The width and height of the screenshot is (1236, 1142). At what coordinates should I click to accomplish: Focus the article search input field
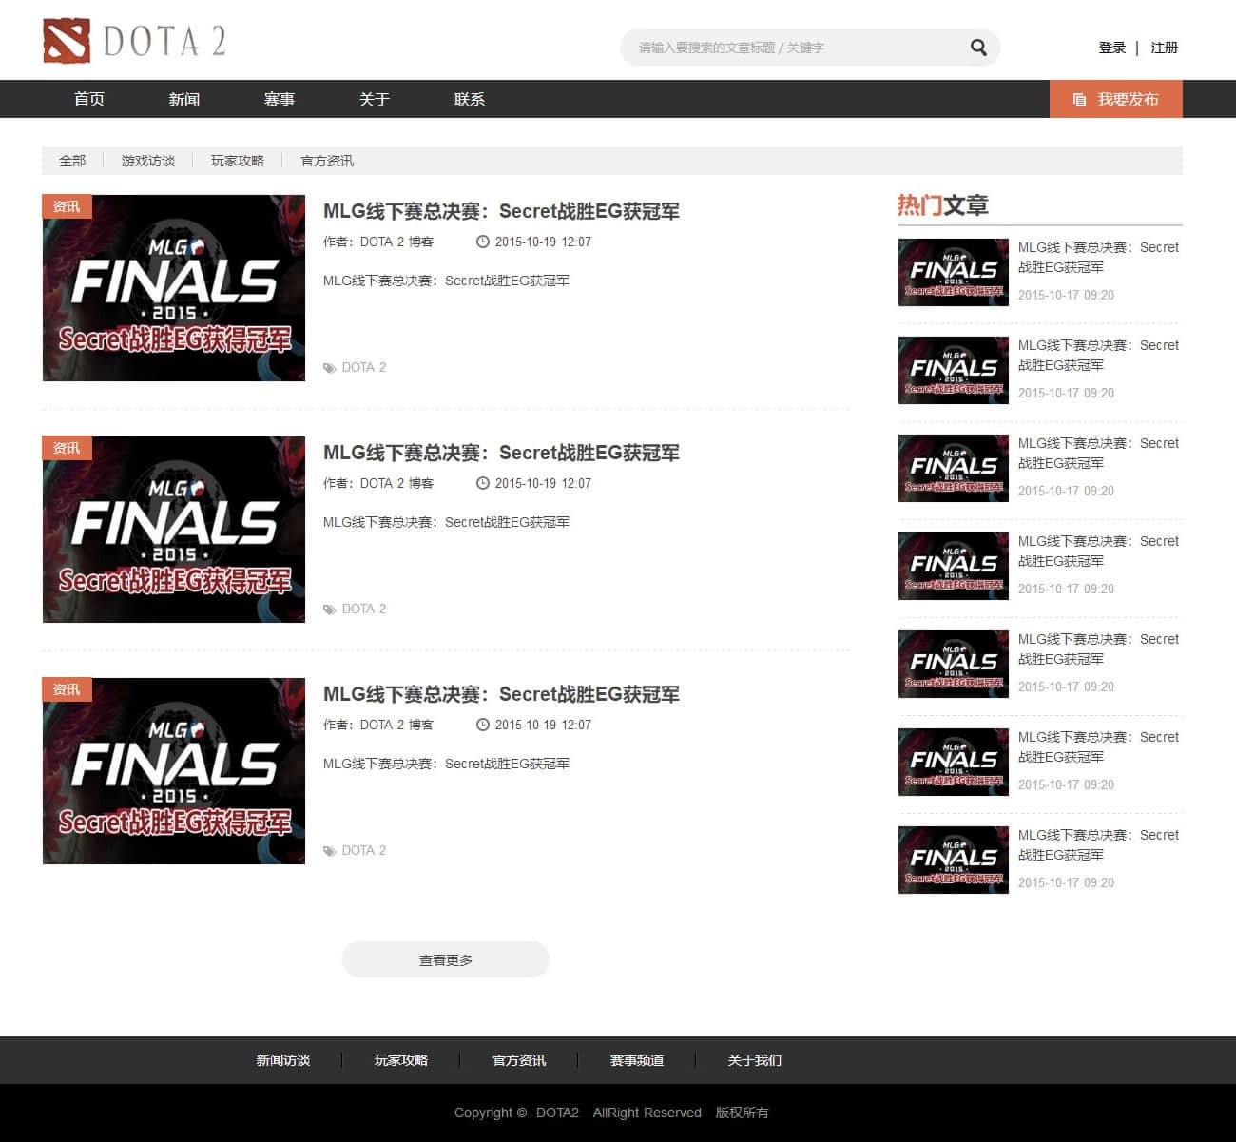pos(794,48)
